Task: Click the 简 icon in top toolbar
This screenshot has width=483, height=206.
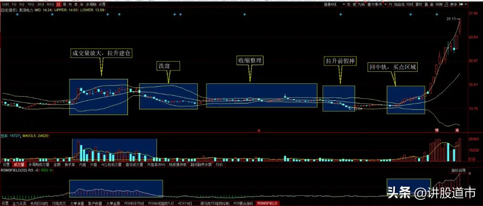Action: 354,4
